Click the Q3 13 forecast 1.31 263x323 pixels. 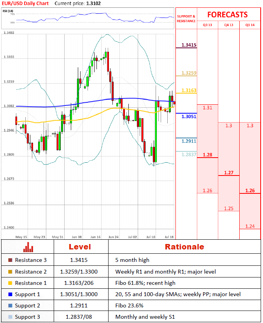[207, 107]
